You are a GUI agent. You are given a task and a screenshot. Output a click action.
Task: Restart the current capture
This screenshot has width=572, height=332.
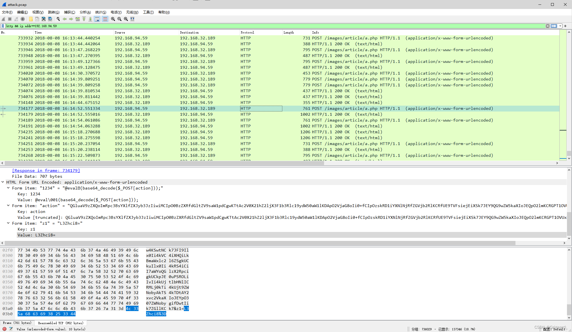click(x=16, y=19)
